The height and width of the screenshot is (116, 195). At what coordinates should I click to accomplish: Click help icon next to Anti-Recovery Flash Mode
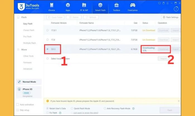[133, 108]
